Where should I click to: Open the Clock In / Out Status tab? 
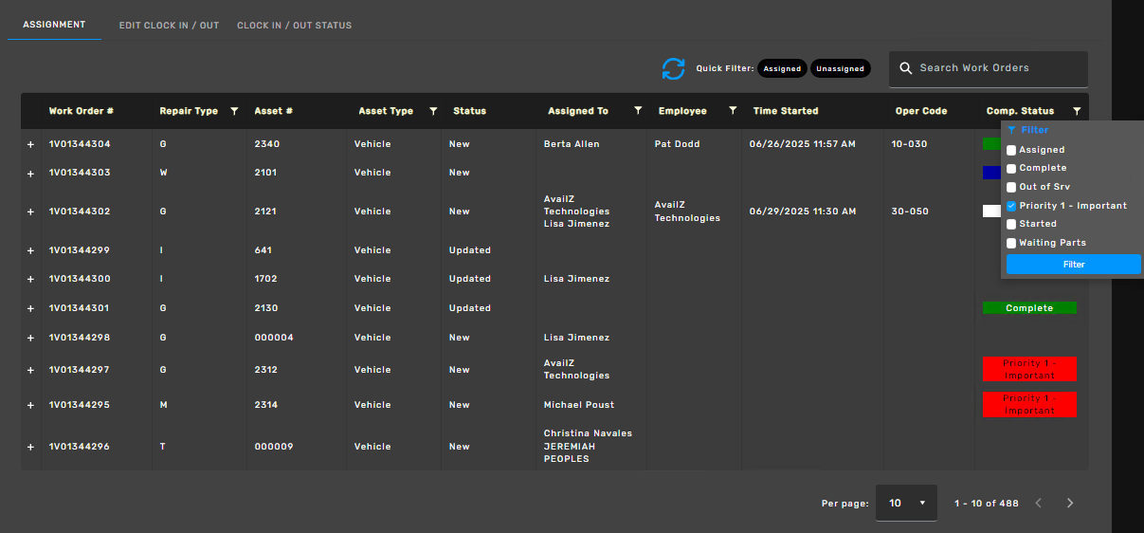pyautogui.click(x=294, y=26)
